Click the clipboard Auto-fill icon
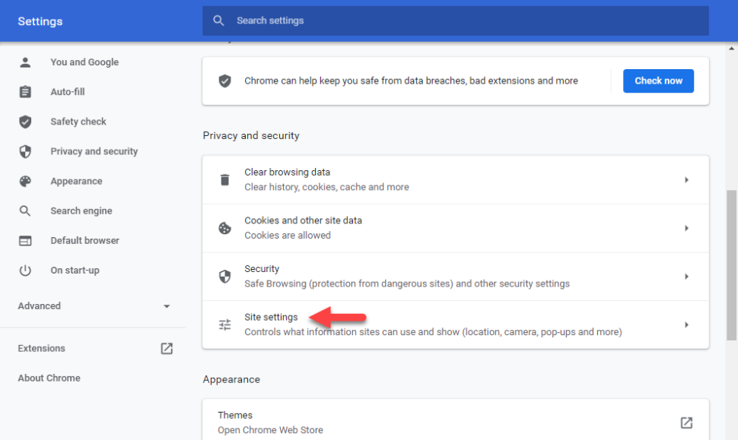 [x=25, y=92]
